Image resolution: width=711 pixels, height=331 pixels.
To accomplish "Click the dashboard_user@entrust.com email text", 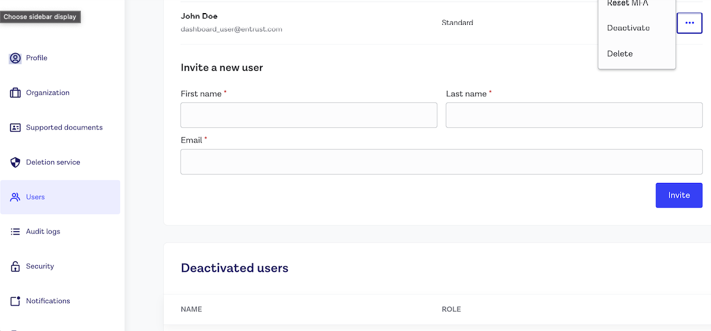I will coord(231,29).
